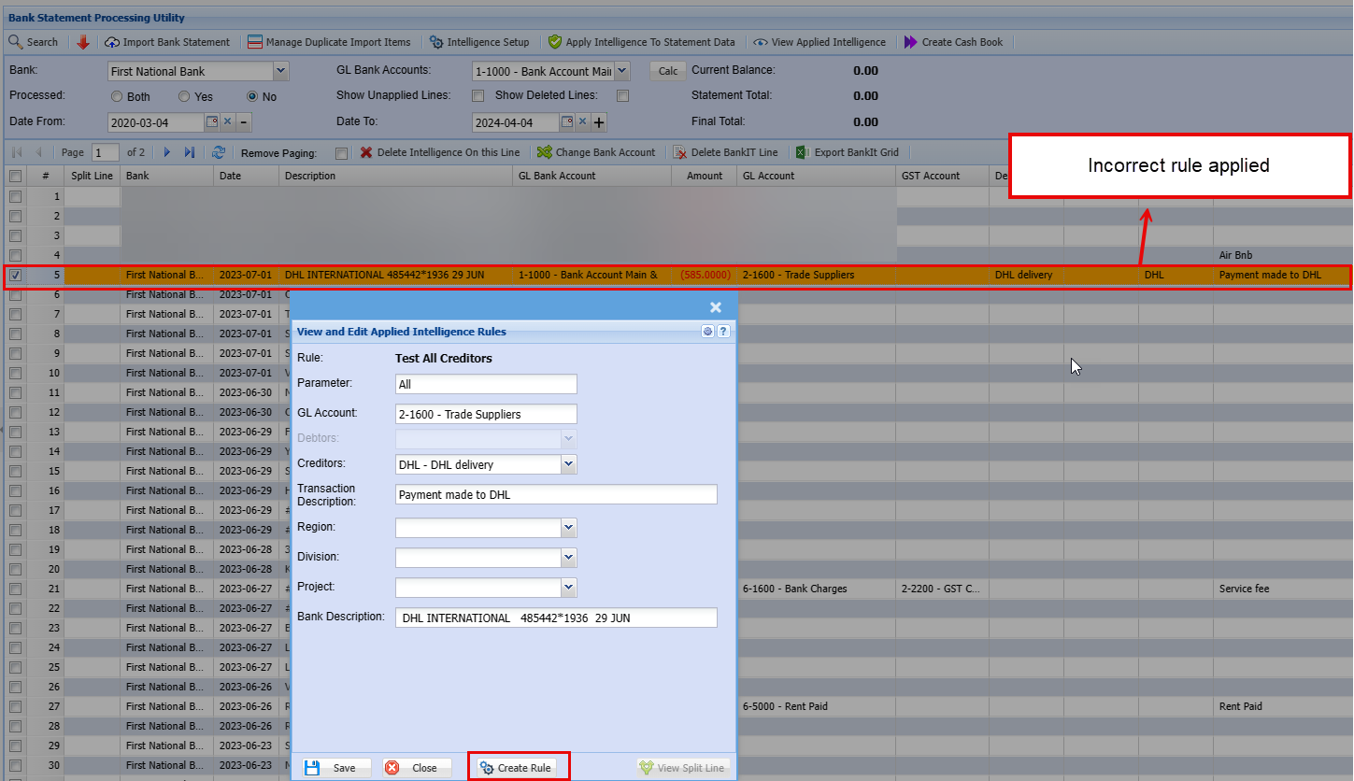The width and height of the screenshot is (1354, 781).
Task: Click the Import Bank Statement cloud icon
Action: [112, 42]
